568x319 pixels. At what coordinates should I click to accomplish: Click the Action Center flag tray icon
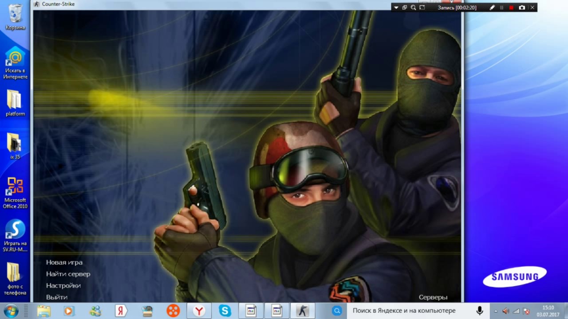pyautogui.click(x=526, y=311)
